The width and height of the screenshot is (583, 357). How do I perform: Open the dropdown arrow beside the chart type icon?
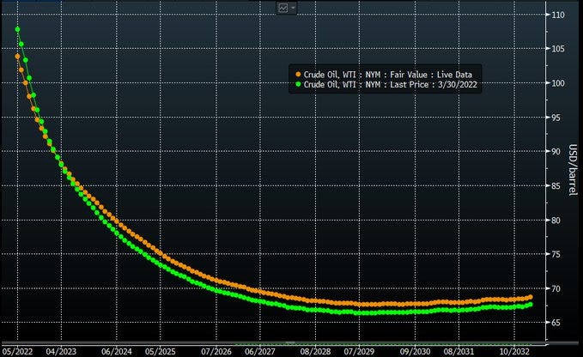[293, 8]
